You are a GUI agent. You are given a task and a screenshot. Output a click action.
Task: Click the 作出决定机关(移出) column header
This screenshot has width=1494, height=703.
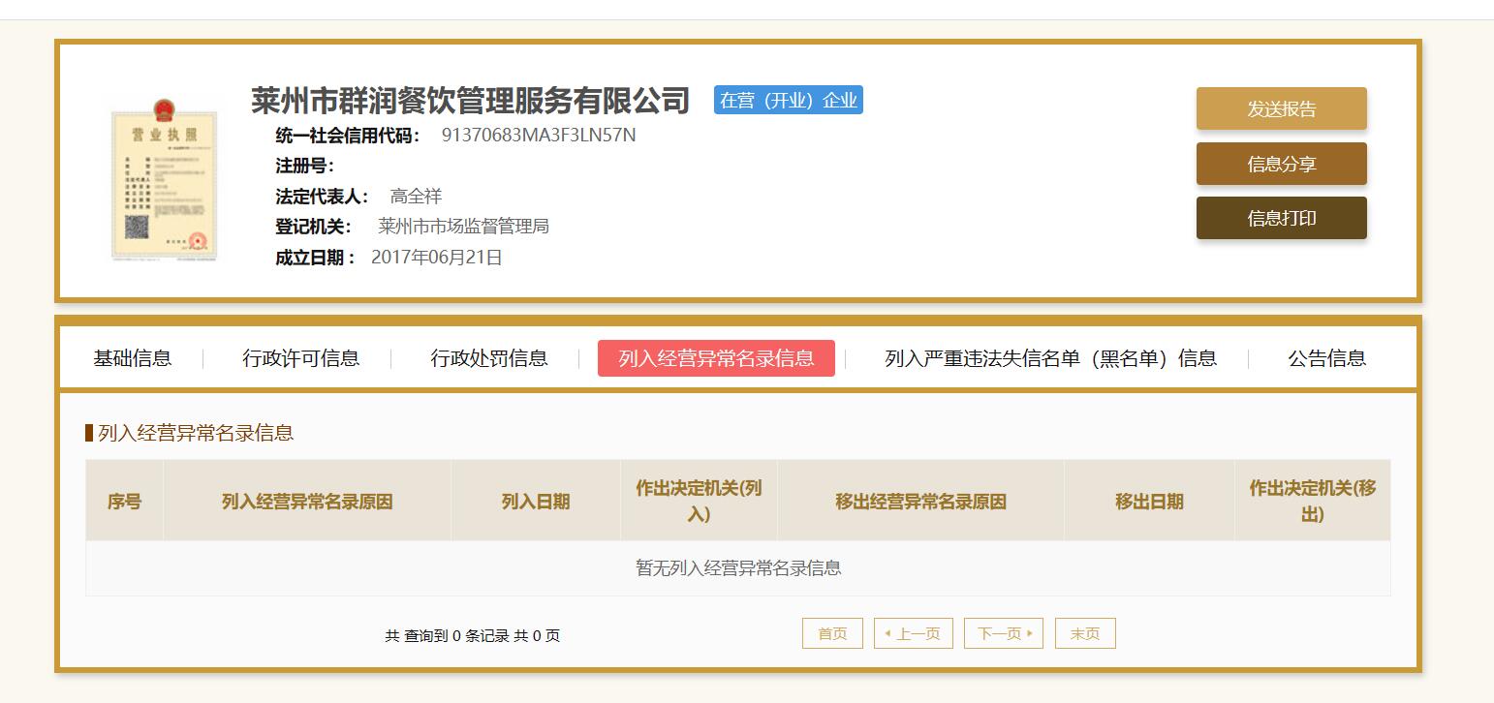(x=1313, y=501)
